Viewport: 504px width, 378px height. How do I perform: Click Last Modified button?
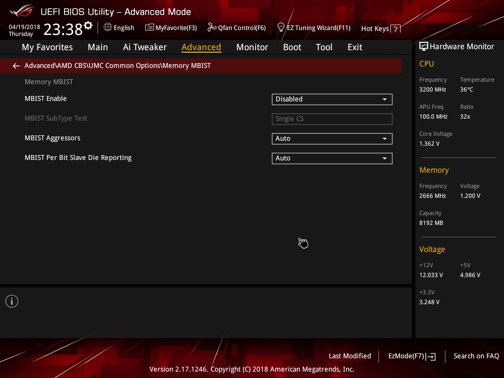click(350, 356)
